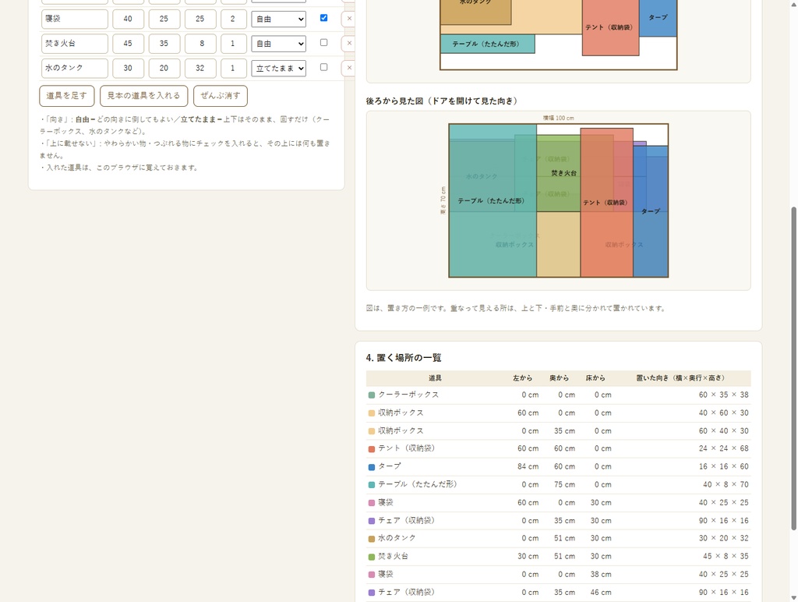Click the 焚き火台 block in the rear-view diagram
Screen dimensions: 798x602
point(564,173)
